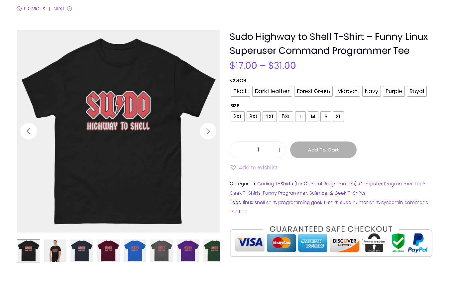Click the Visa card logo

click(x=250, y=243)
